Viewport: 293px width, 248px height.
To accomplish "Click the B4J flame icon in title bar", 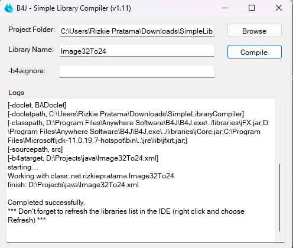I will pos(9,8).
